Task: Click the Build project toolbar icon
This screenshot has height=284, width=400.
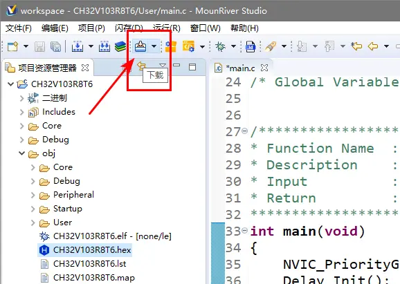Action: coord(77,46)
